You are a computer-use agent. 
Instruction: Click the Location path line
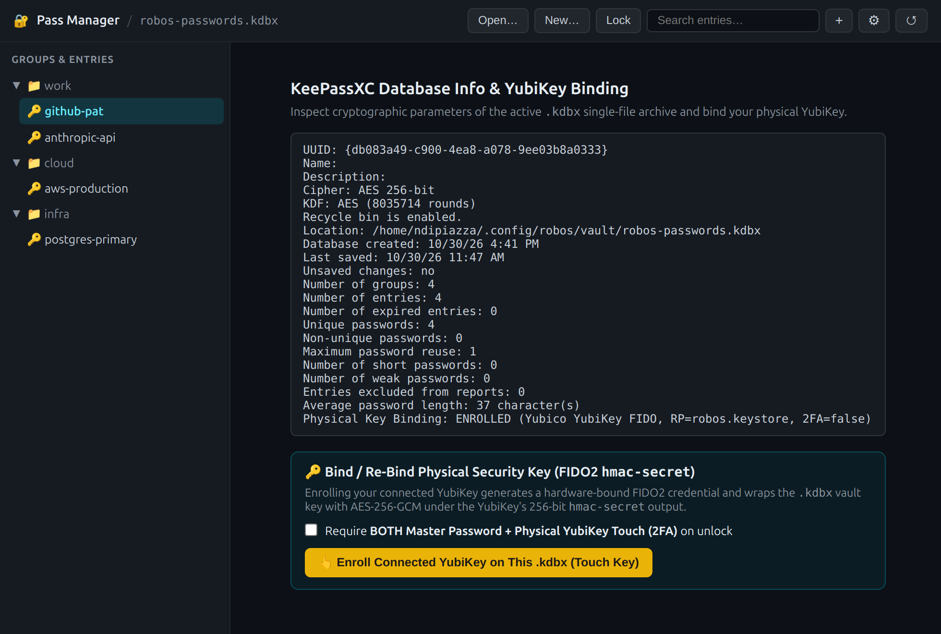(531, 231)
